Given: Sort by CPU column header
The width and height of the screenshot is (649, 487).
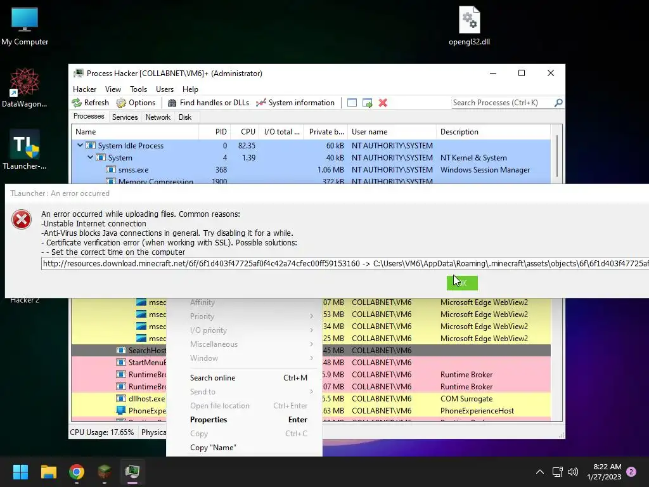Looking at the screenshot, I should [x=245, y=132].
